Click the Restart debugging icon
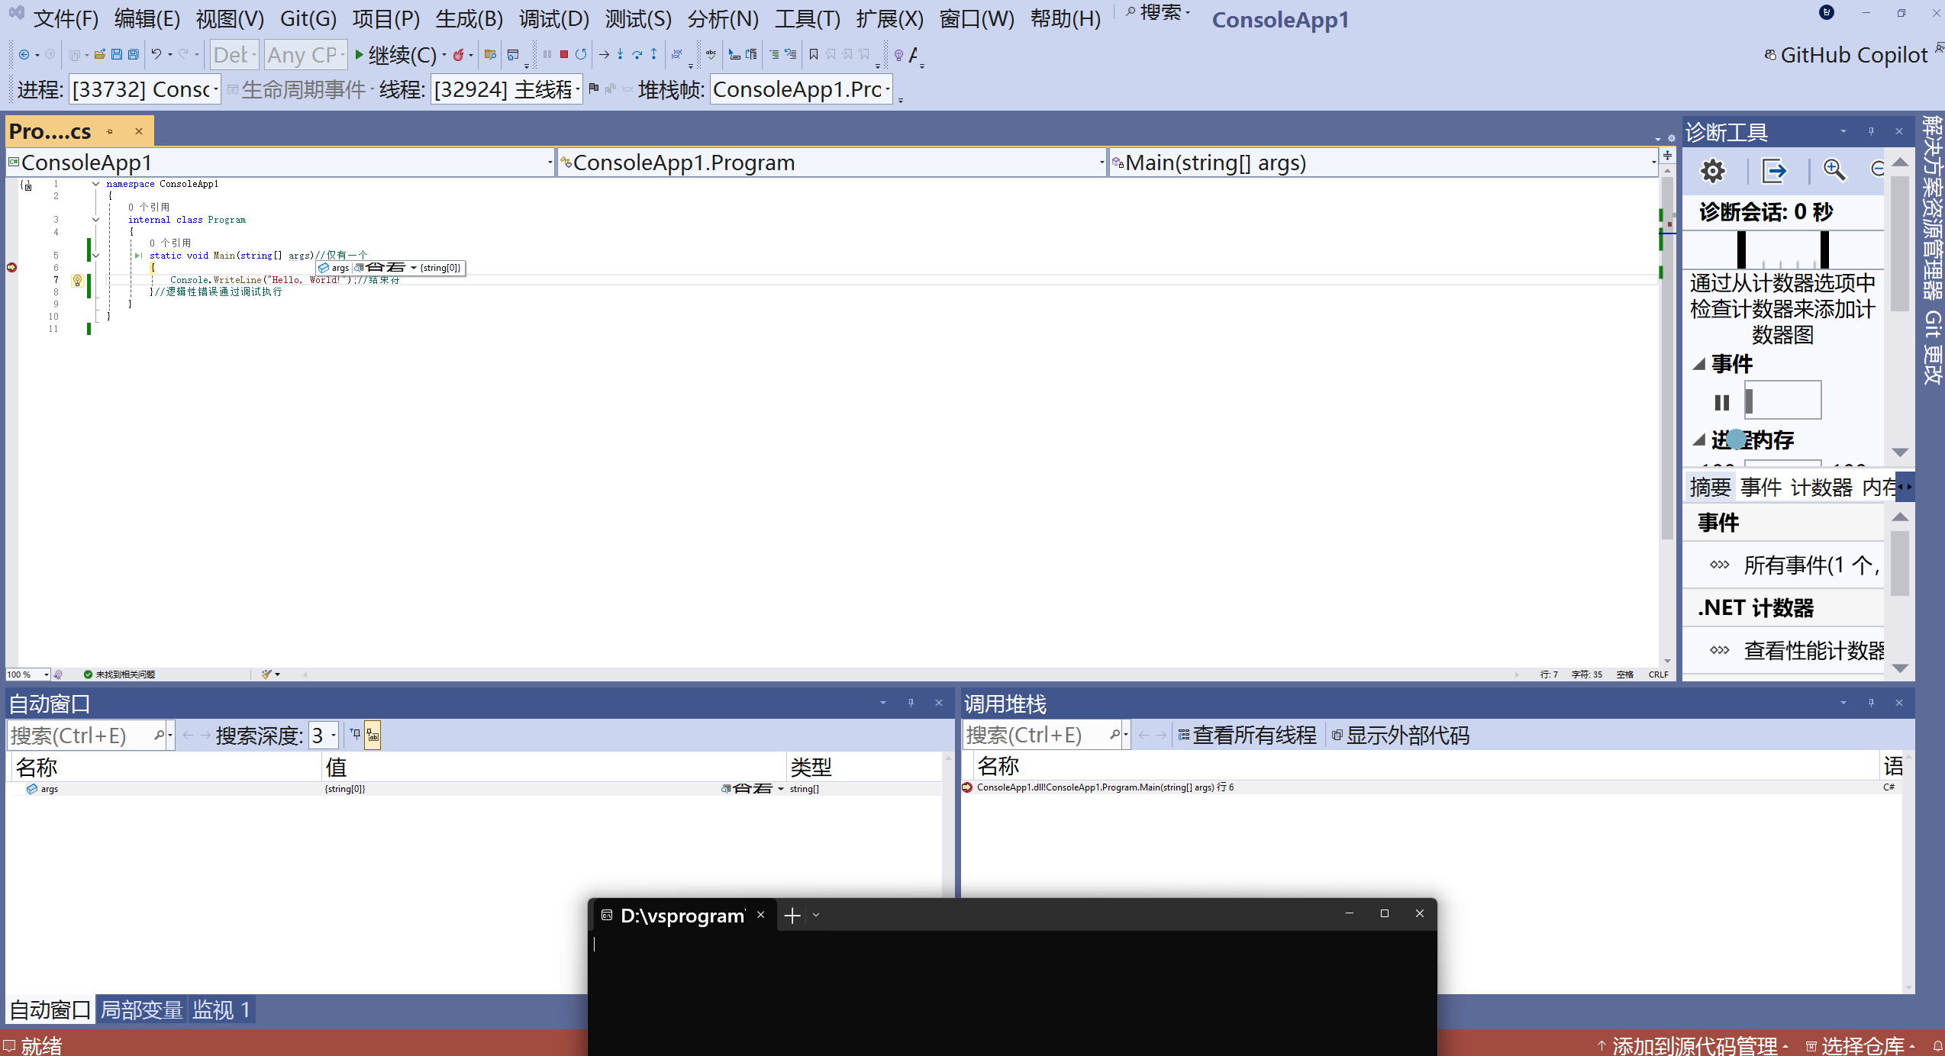 [581, 54]
